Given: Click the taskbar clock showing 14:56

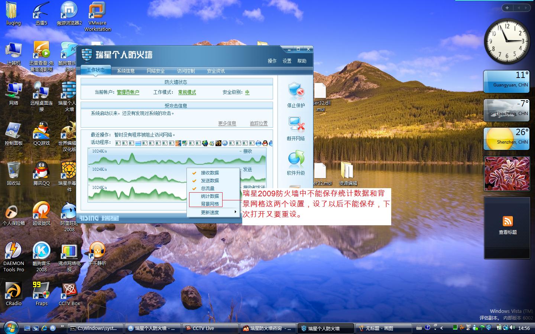Looking at the screenshot, I should [x=524, y=328].
